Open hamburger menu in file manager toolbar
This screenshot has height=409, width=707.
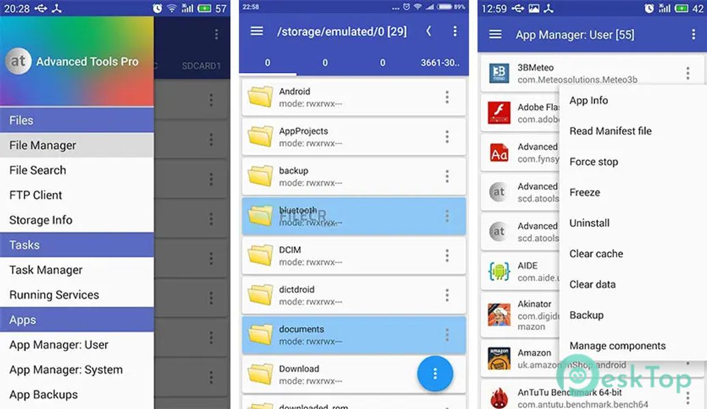point(257,31)
